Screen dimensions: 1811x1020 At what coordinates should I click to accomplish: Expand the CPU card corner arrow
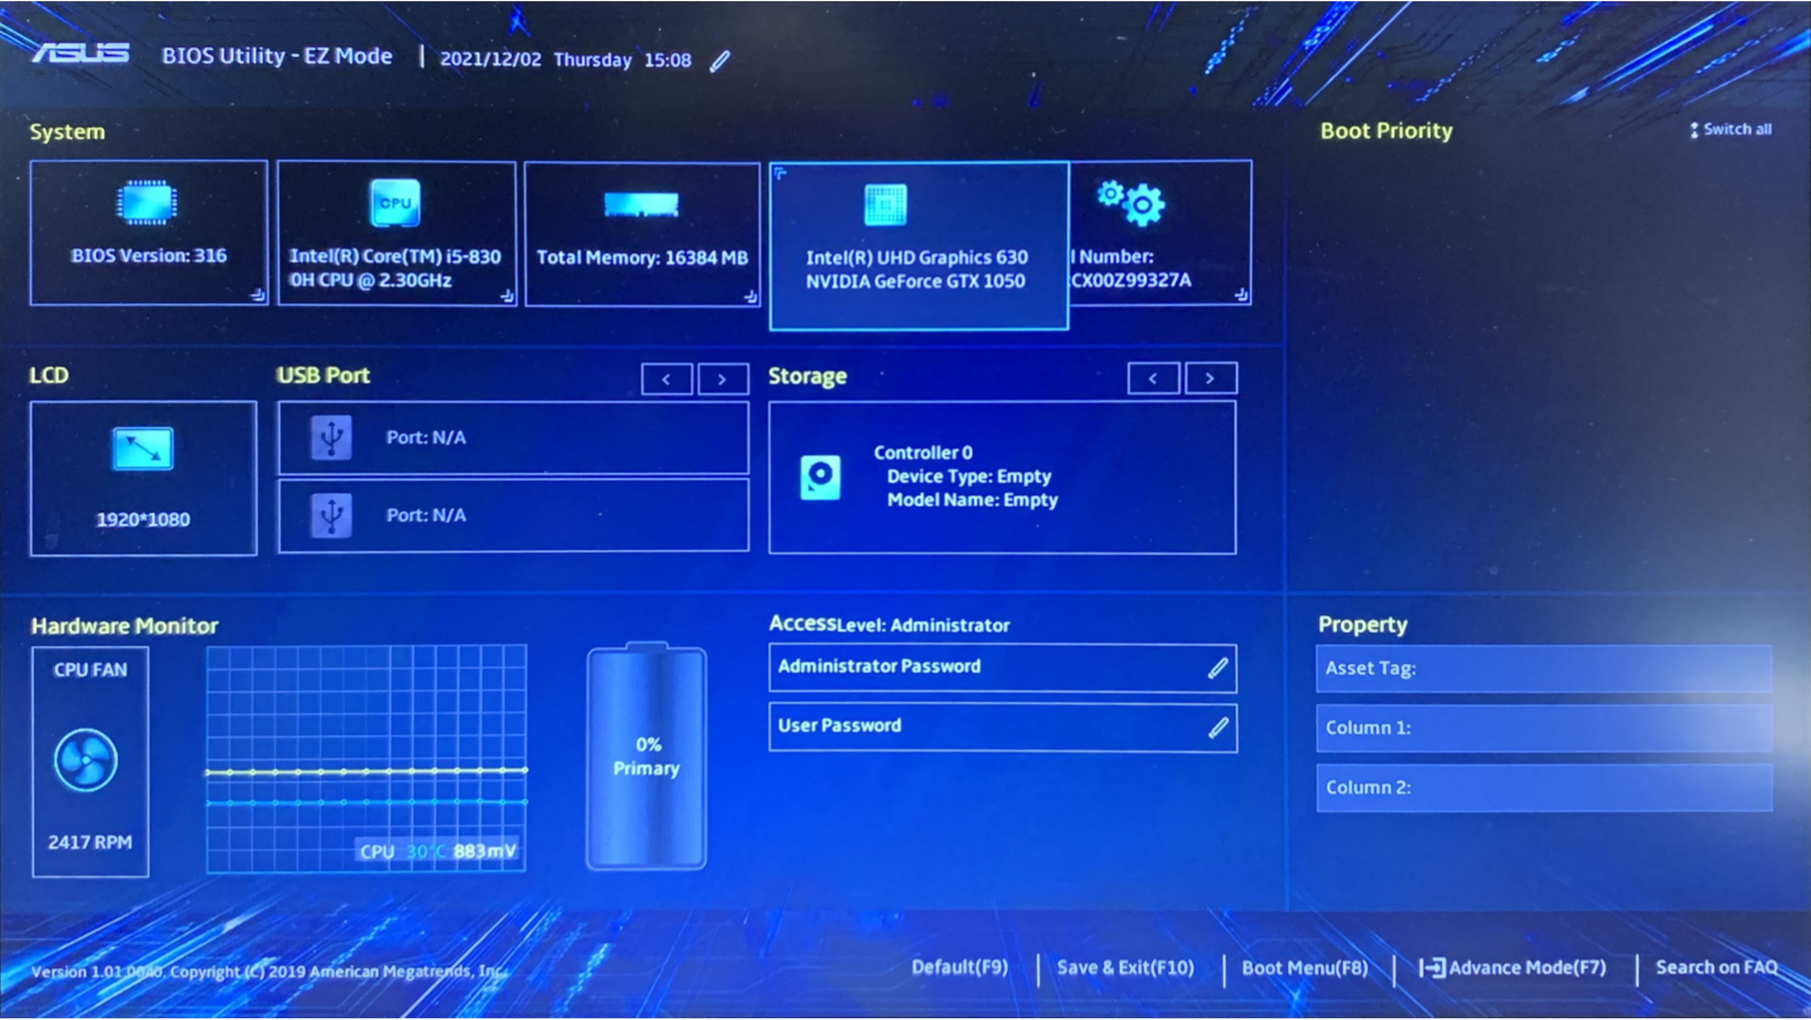tap(507, 296)
